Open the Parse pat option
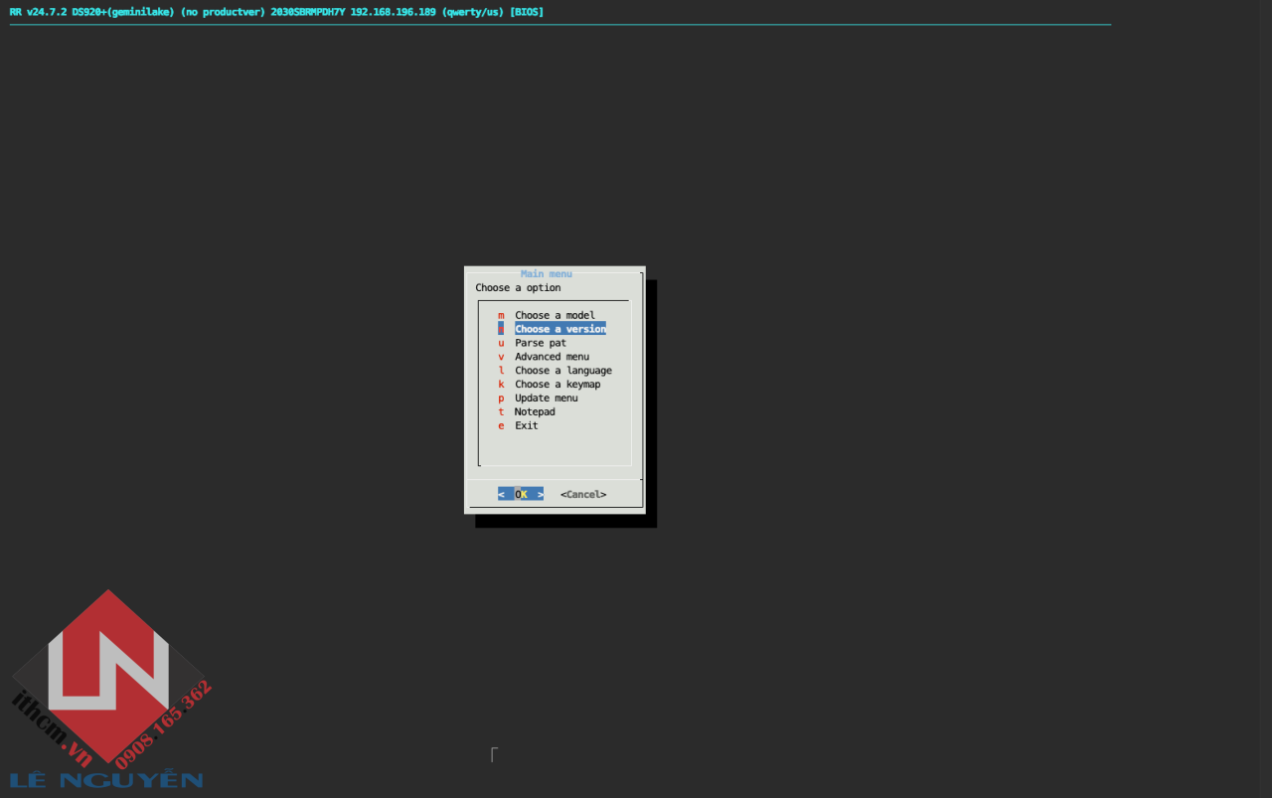1272x798 pixels. pos(540,342)
